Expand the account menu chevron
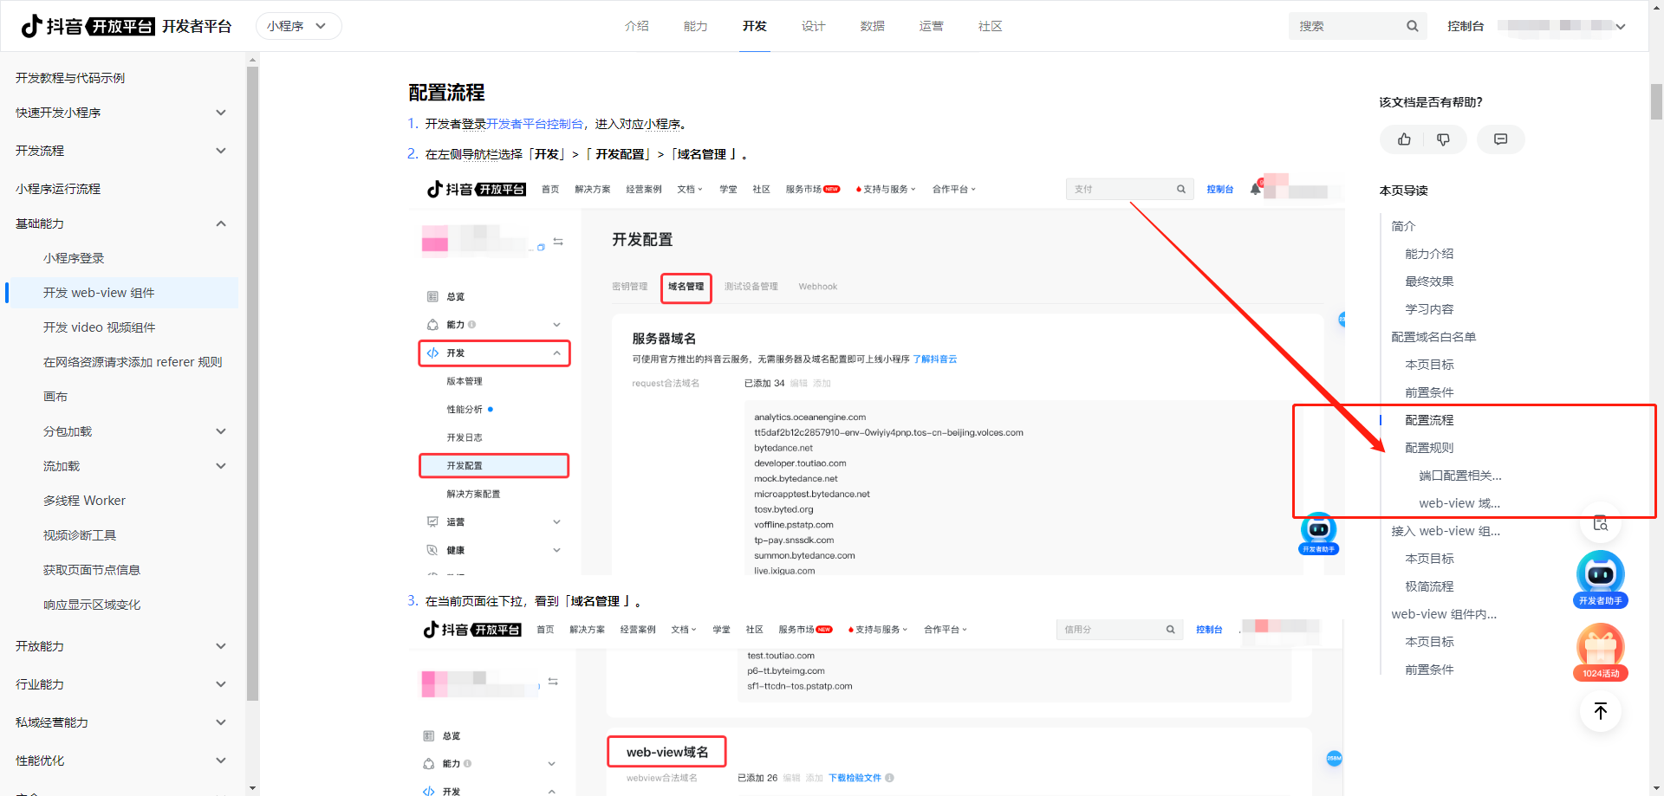Viewport: 1664px width, 796px height. point(1621,26)
